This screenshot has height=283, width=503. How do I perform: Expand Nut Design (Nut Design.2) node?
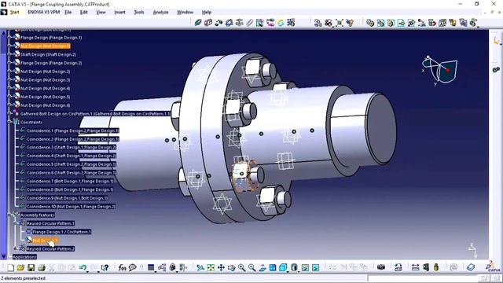(9, 72)
